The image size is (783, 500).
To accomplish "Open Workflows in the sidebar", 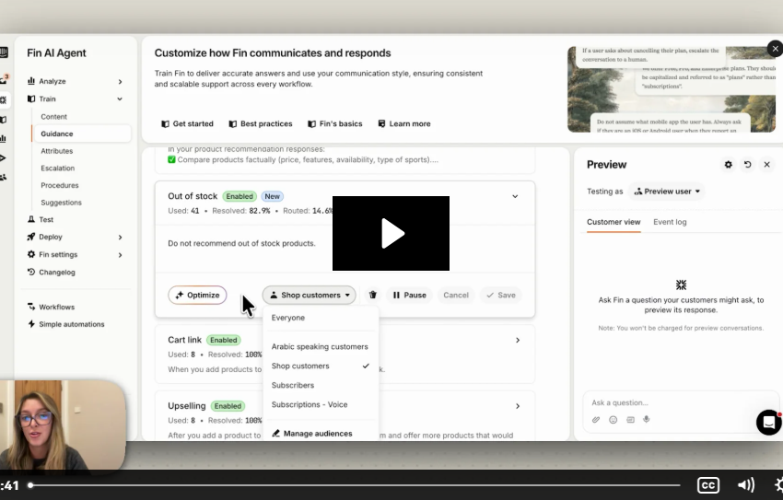I will tap(51, 307).
